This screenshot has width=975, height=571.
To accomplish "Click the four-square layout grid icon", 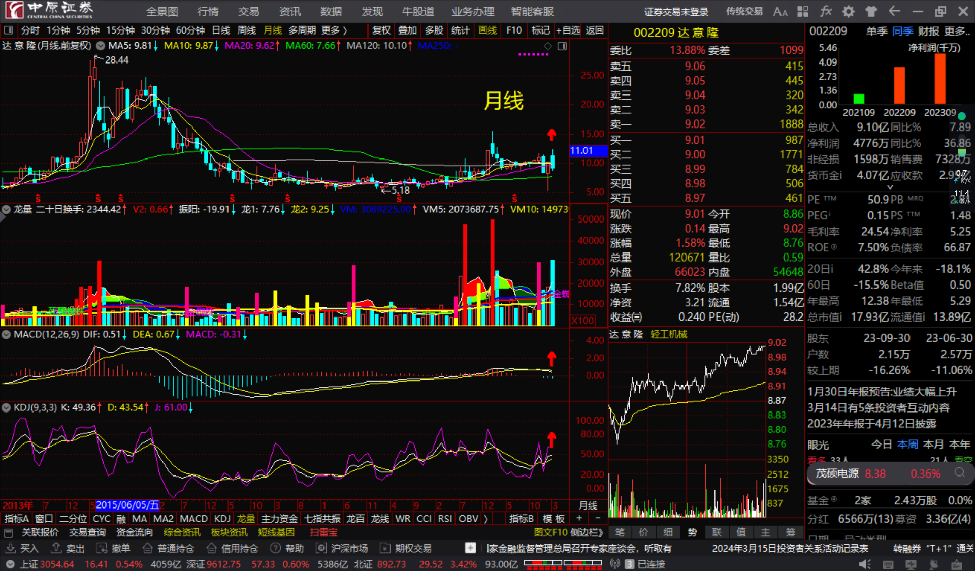I will tap(803, 11).
